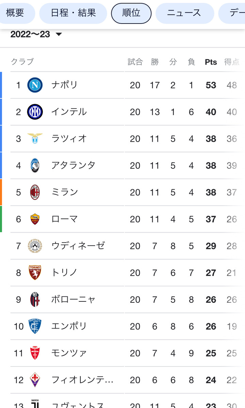
Task: Select the 順位 standings tab
Action: pos(131,13)
